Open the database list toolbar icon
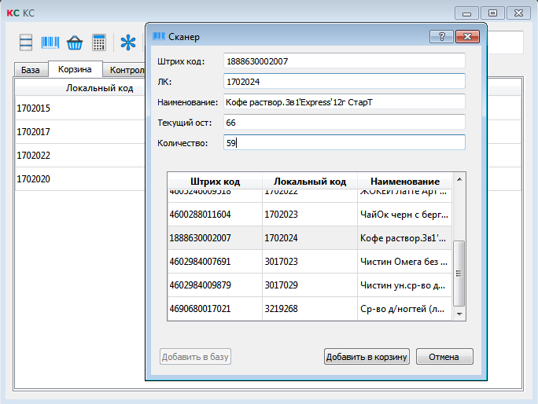Viewport: 538px width, 404px height. pos(26,42)
